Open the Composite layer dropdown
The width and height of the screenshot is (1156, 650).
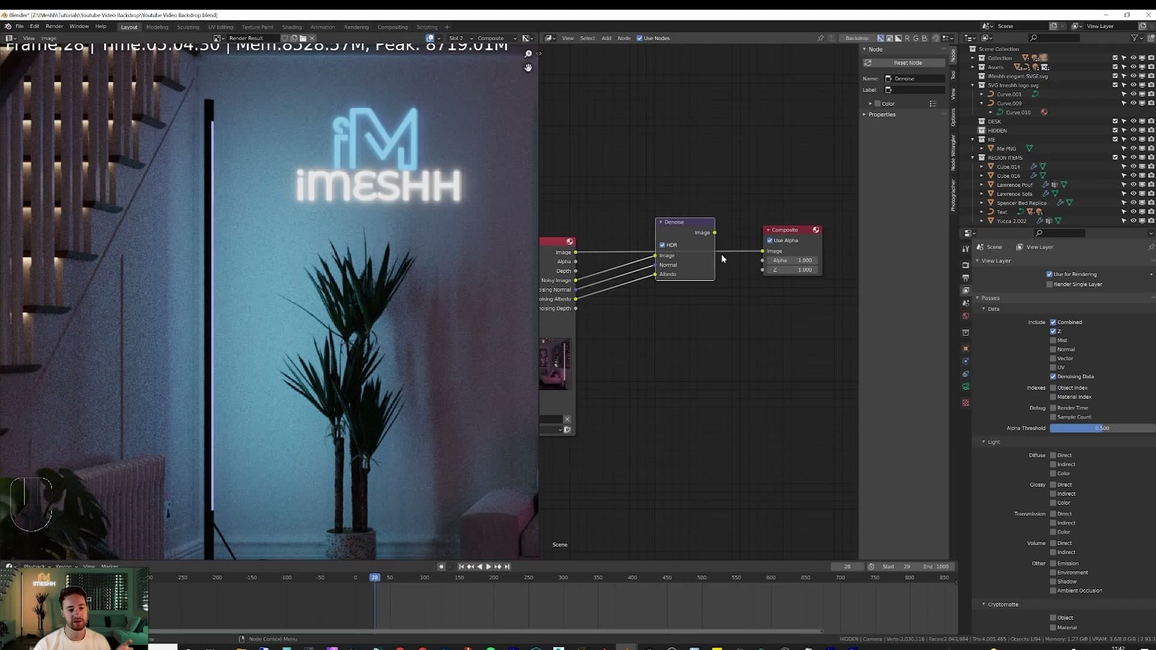click(x=497, y=38)
